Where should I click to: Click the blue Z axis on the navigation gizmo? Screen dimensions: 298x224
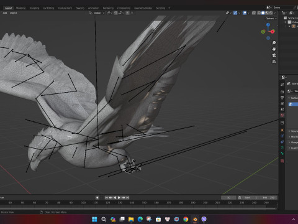pos(268,25)
